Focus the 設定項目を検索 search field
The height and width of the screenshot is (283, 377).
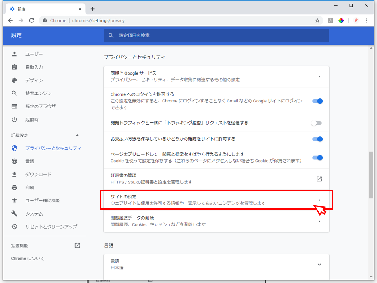click(216, 36)
